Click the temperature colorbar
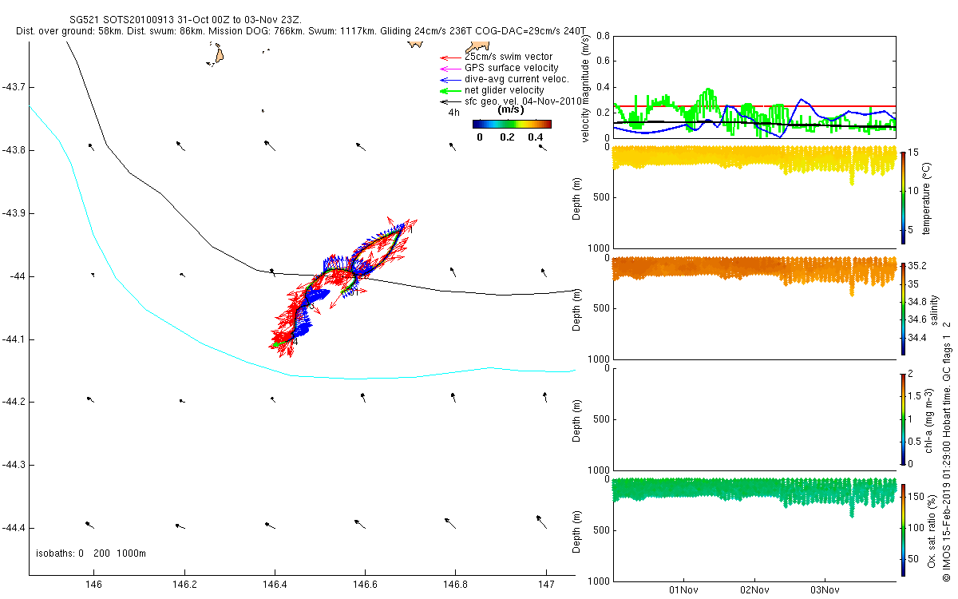 point(903,196)
